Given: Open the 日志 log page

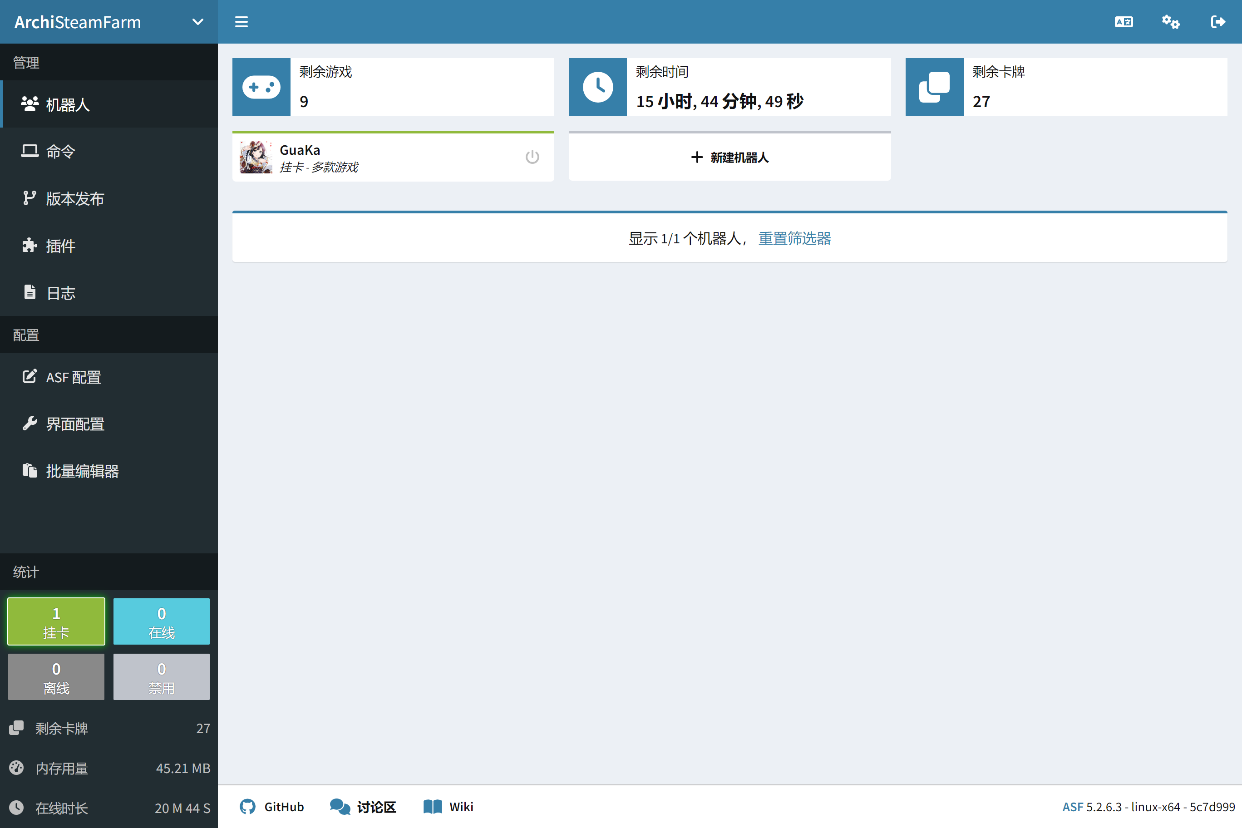Looking at the screenshot, I should pyautogui.click(x=109, y=292).
